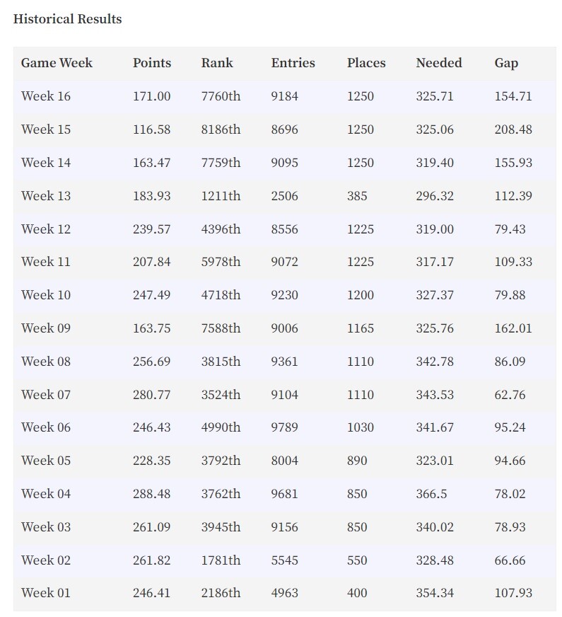Viewport: 562px width, 617px height.
Task: Click the Gap column header
Action: click(x=506, y=64)
